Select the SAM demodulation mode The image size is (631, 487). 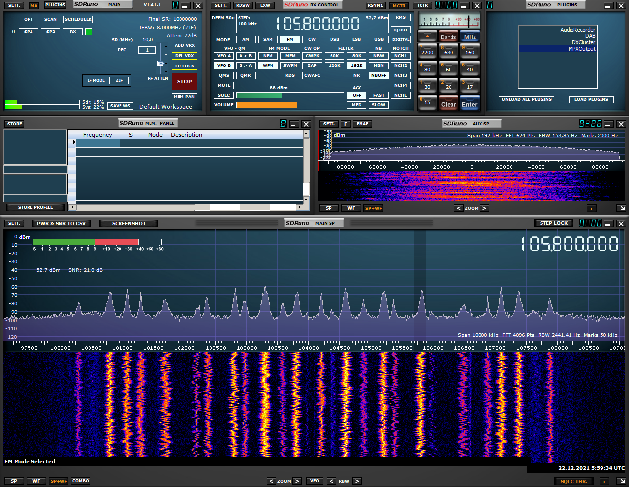tap(268, 39)
